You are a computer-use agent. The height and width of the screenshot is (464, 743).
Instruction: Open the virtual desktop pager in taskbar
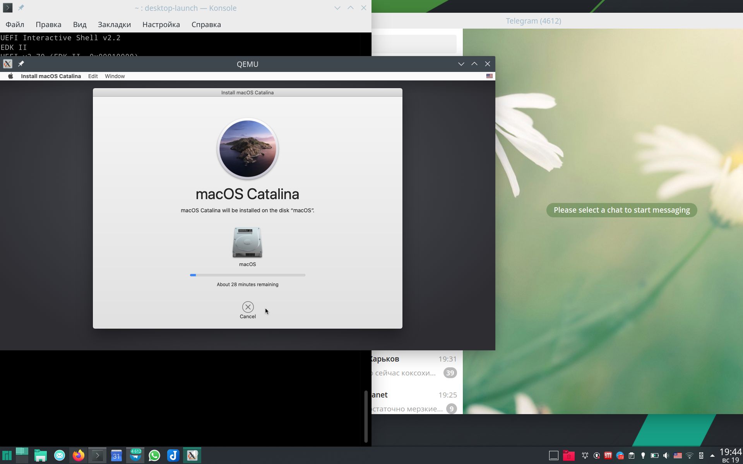point(22,455)
